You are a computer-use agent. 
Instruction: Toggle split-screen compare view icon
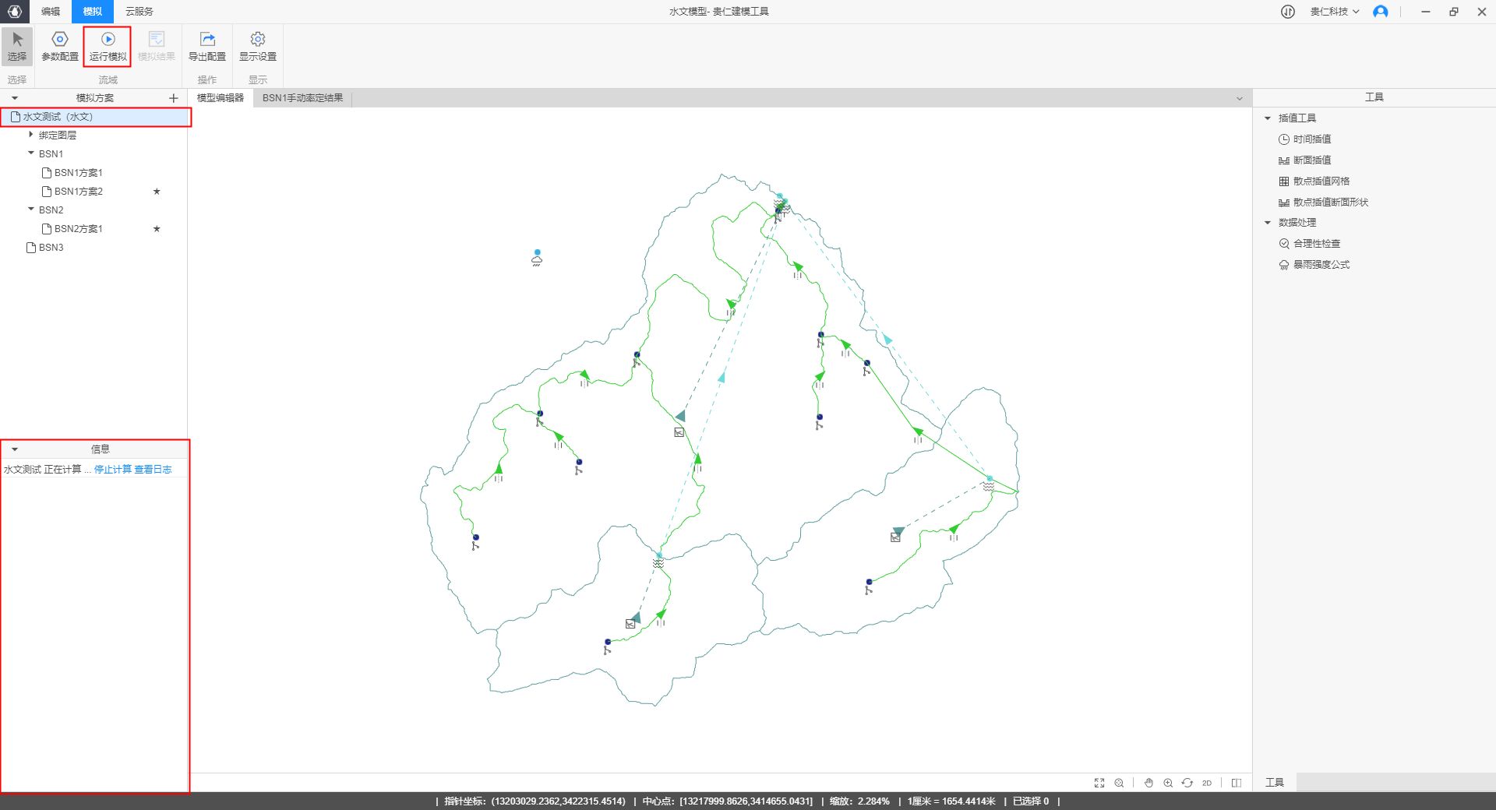[x=1237, y=783]
